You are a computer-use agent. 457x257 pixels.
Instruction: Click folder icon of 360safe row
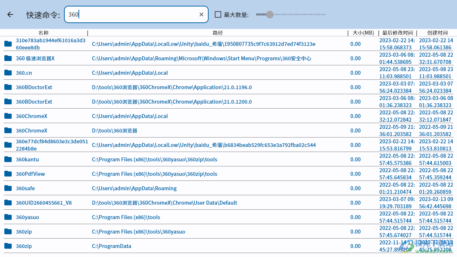[8, 188]
